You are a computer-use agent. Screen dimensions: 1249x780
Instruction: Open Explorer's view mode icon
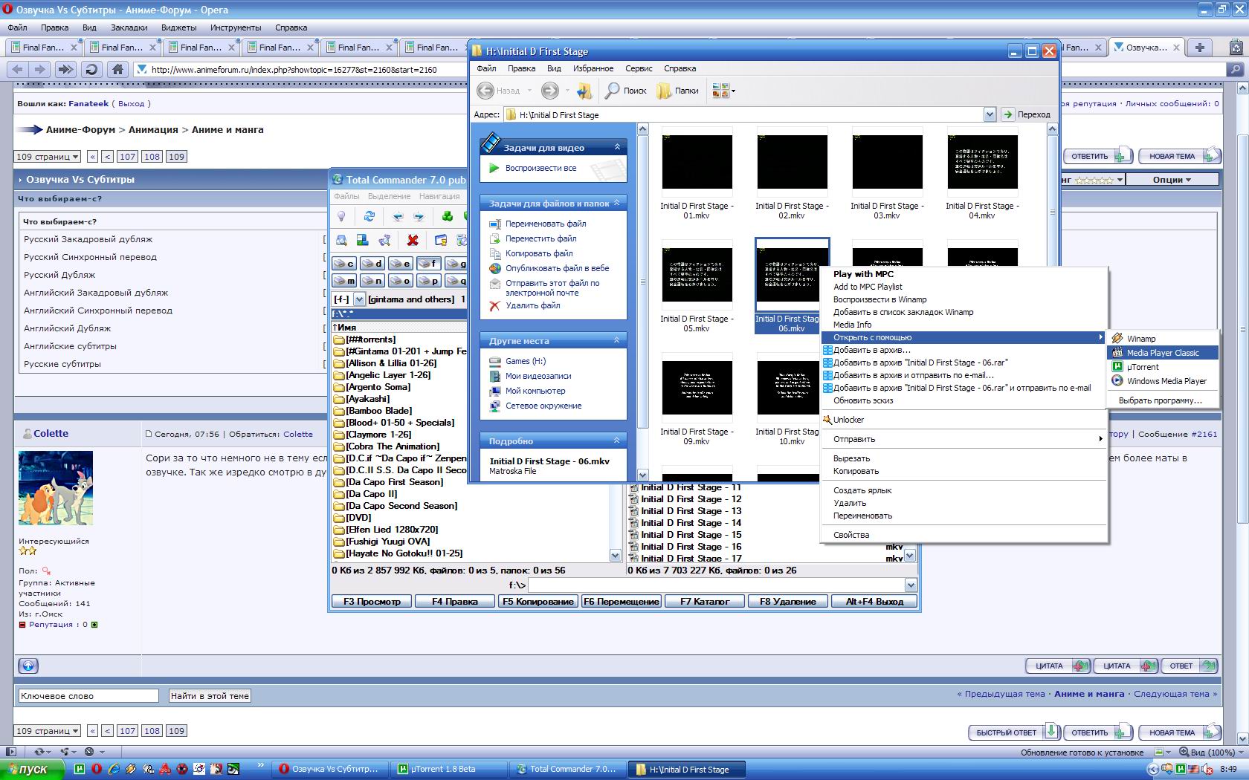click(x=723, y=91)
